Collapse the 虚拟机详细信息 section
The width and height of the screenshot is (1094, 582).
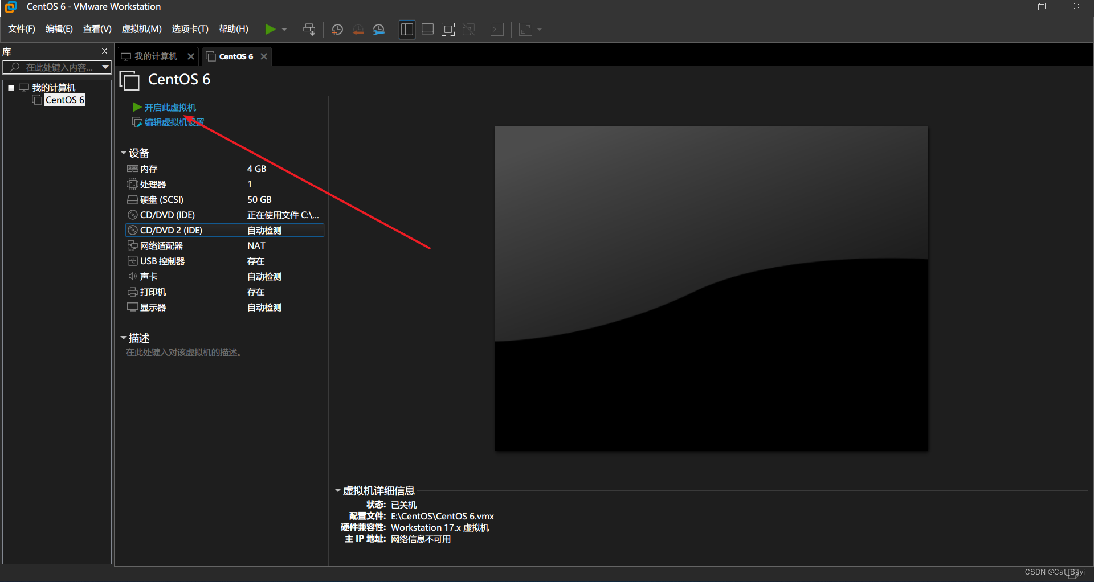click(337, 490)
